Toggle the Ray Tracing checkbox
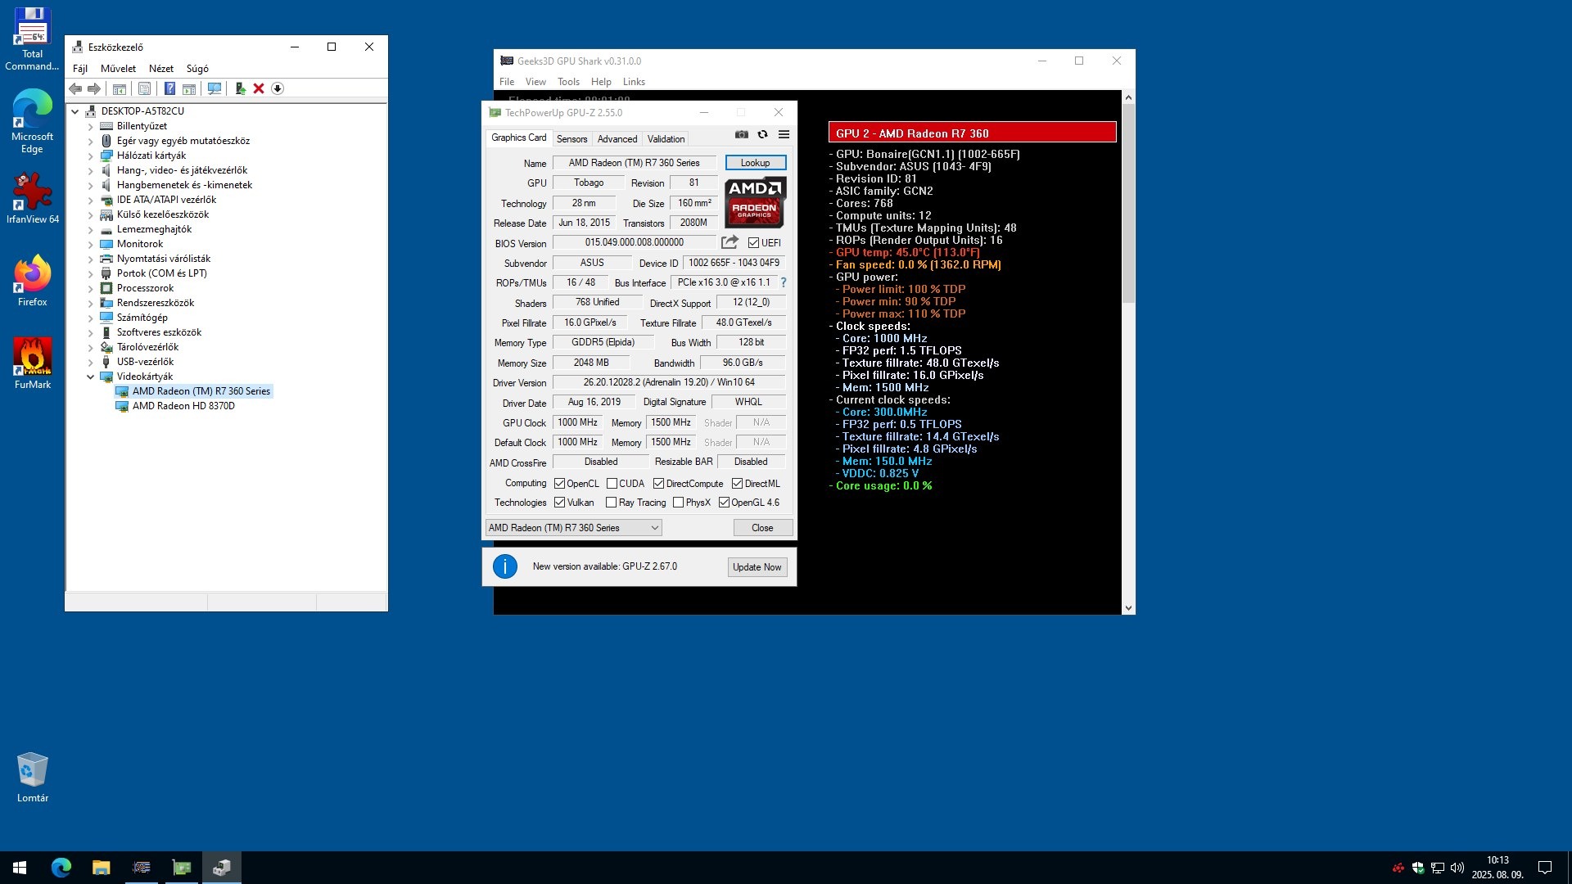 (611, 503)
